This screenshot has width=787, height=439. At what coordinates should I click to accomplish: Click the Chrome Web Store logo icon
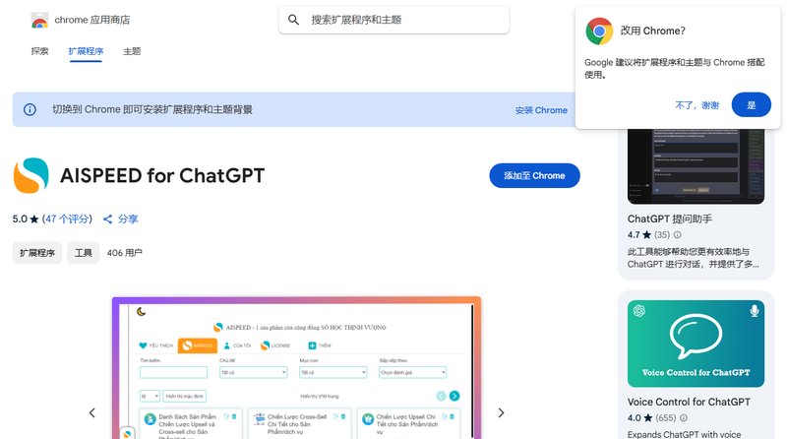(x=39, y=21)
